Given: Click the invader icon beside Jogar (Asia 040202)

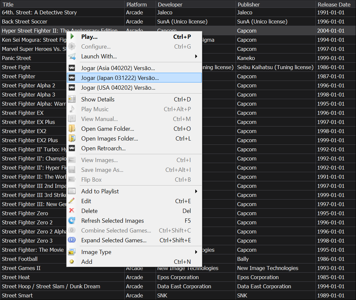Looking at the screenshot, I should click(x=72, y=68).
